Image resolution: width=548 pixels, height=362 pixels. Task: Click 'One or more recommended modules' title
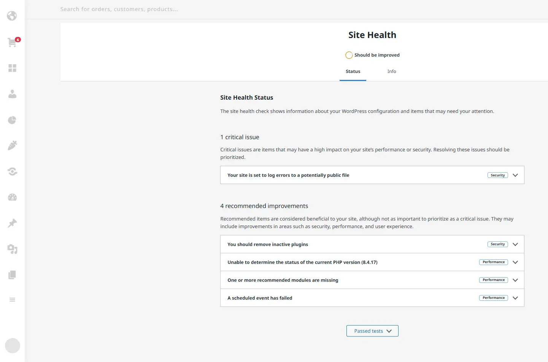click(283, 280)
